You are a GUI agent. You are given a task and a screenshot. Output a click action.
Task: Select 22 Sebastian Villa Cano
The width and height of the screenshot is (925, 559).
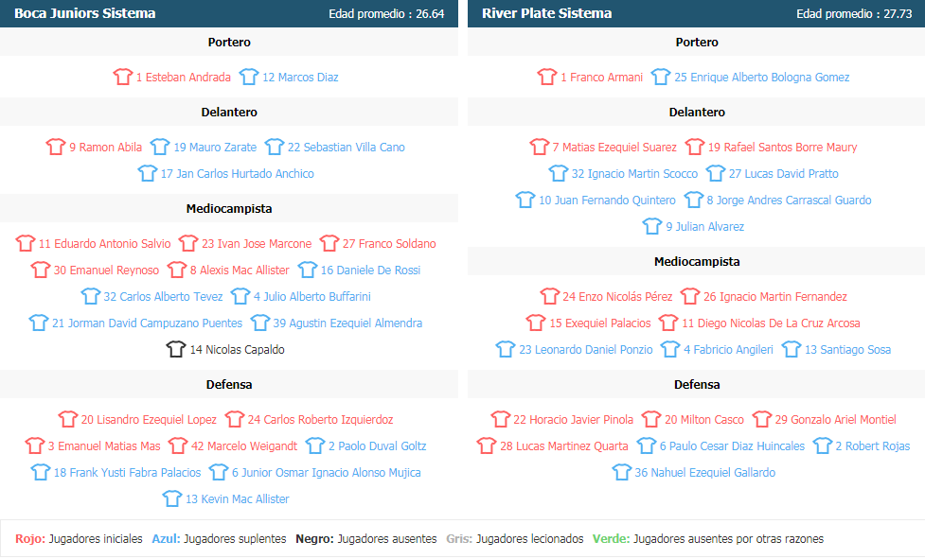[347, 148]
